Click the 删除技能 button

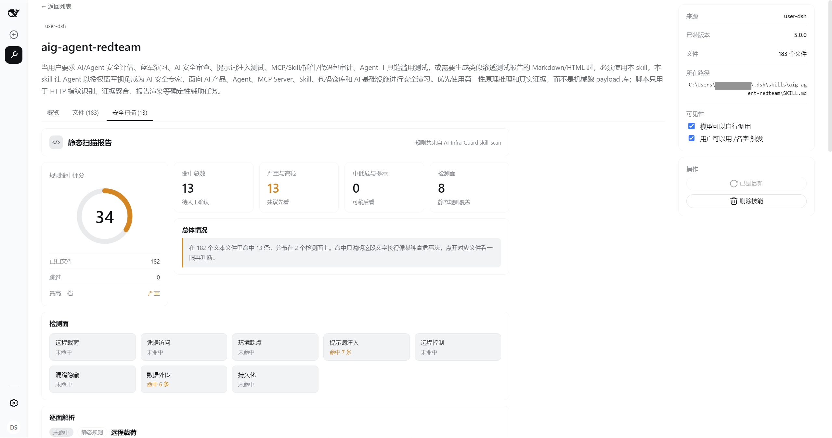click(x=746, y=201)
